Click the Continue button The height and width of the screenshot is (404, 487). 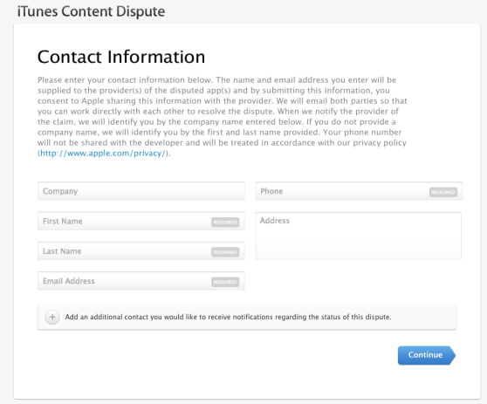tap(427, 355)
